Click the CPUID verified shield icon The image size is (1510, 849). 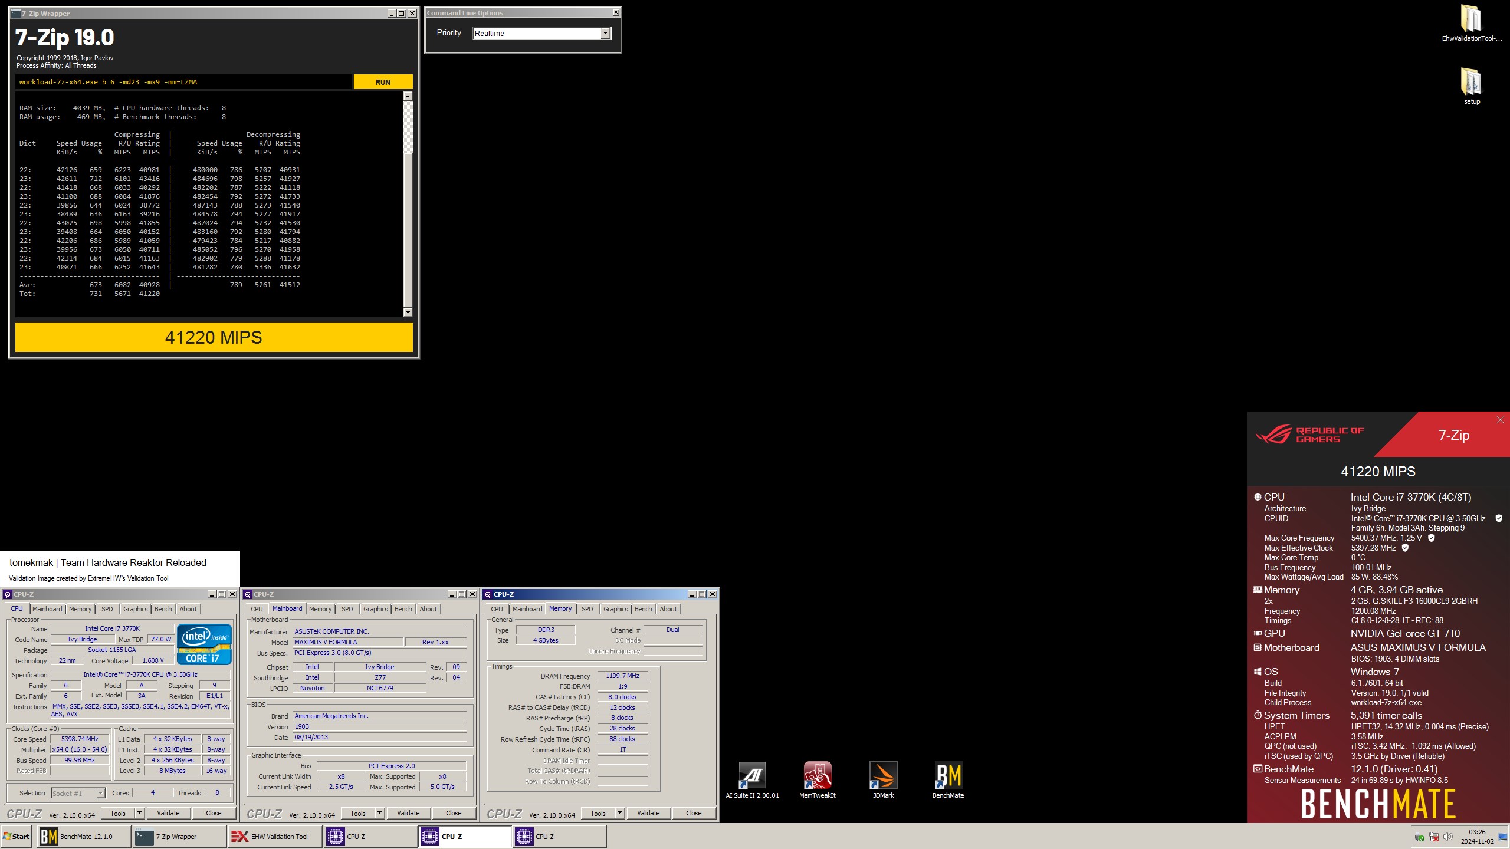coord(1499,518)
